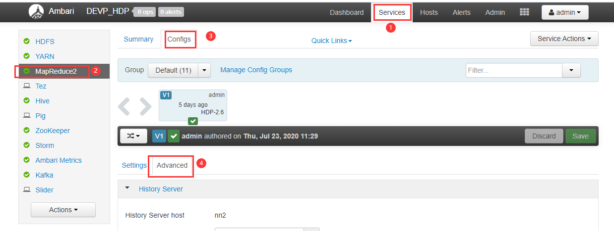Select Ambari Metrics in the sidebar
The width and height of the screenshot is (614, 231).
[59, 160]
